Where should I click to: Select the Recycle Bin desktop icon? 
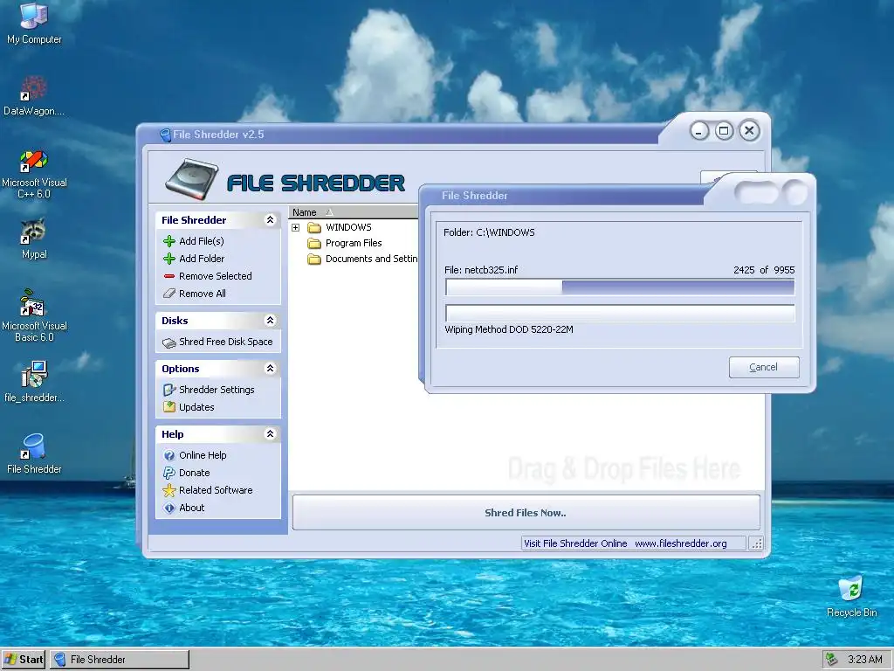point(852,597)
